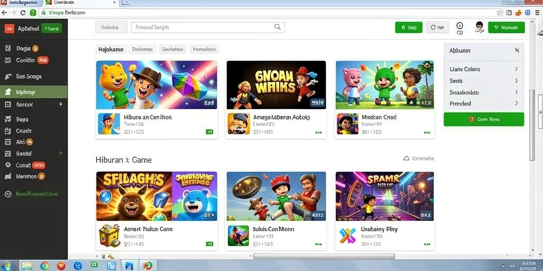
Task: Expand the Kenboc sidebar submenu arrow
Action: (61, 104)
